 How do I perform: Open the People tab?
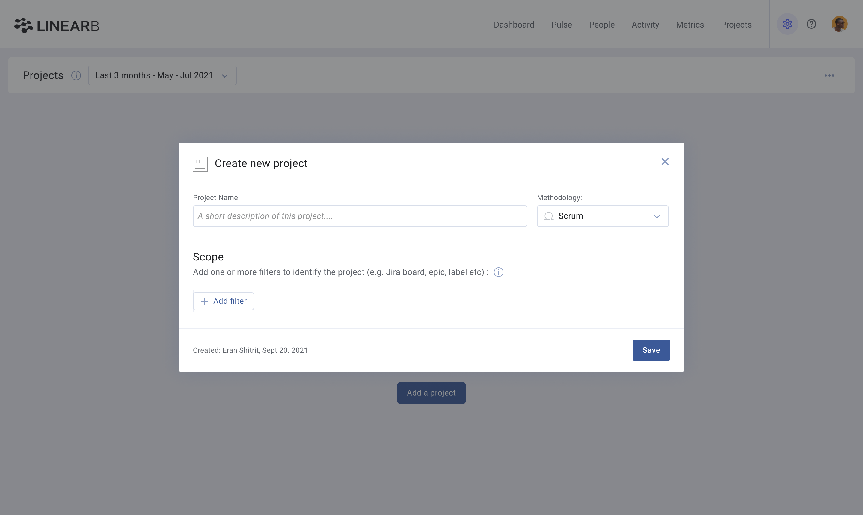coord(601,25)
